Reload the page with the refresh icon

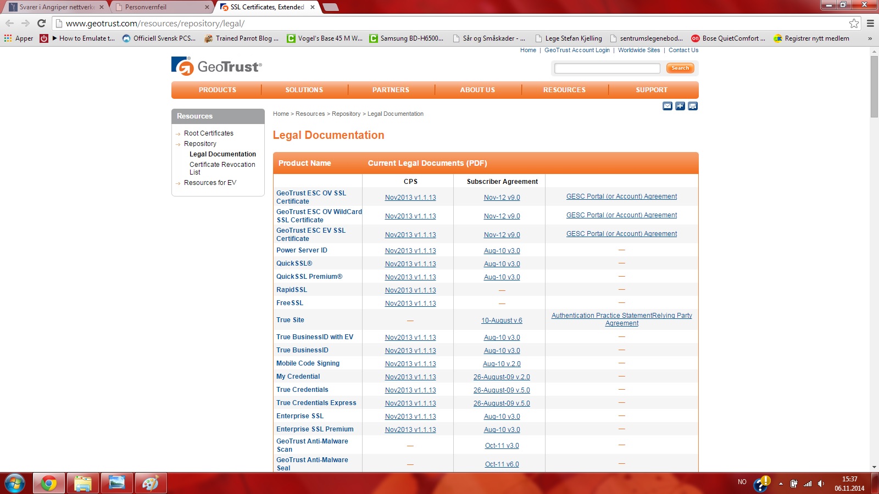click(x=41, y=23)
